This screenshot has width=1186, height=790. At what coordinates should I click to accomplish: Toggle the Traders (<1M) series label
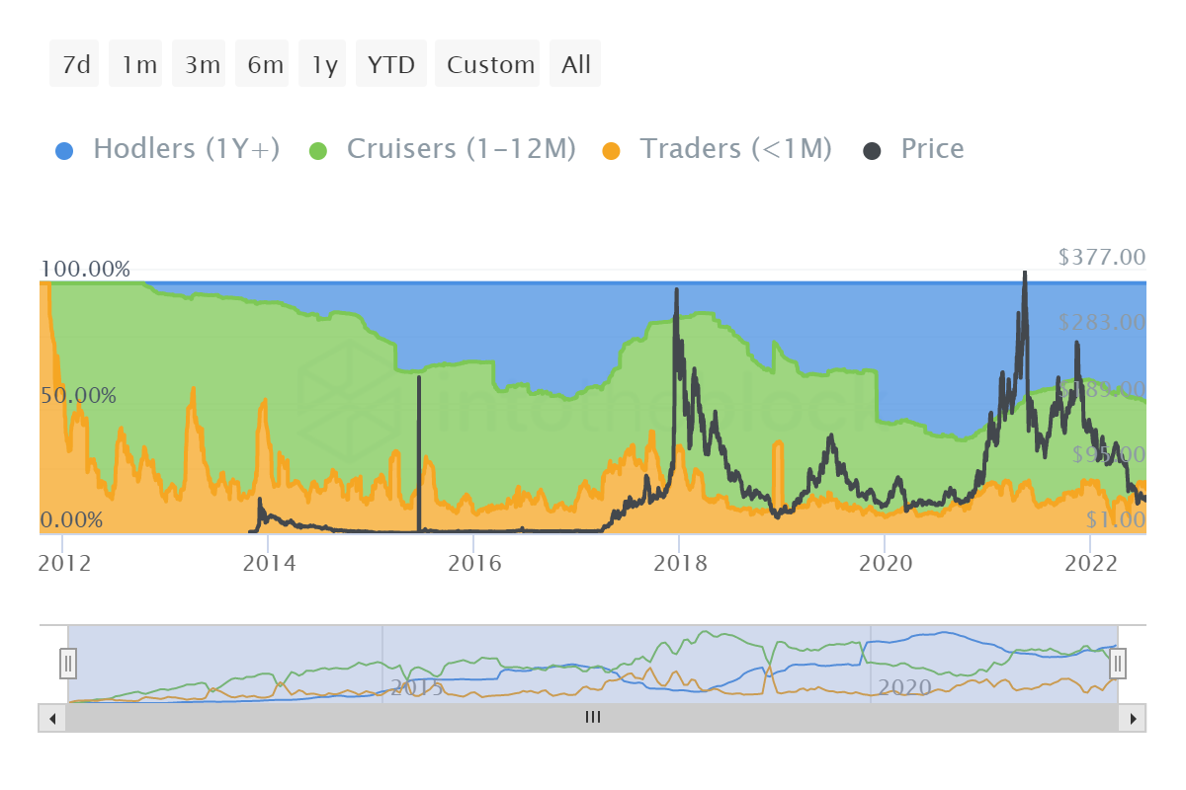click(735, 149)
